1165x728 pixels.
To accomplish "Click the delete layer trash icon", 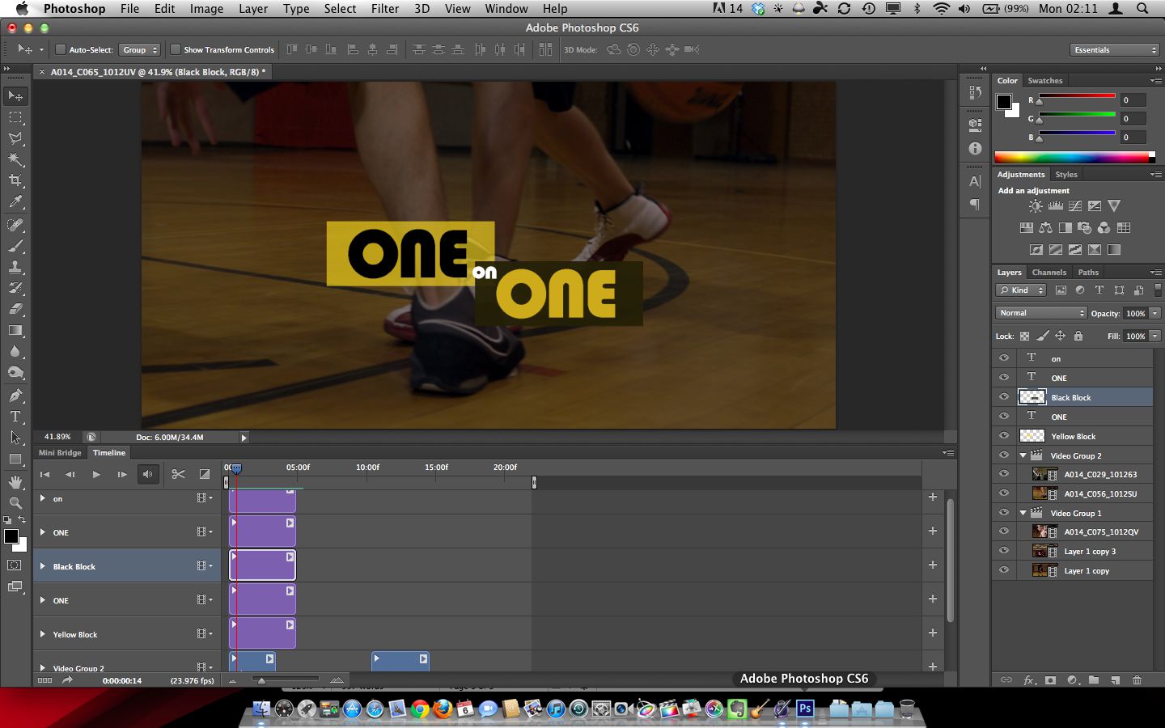I will (x=1137, y=680).
